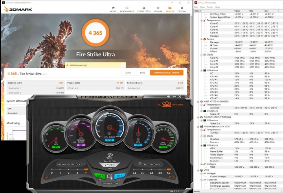Open HWMonitor Help menu

click(217, 7)
